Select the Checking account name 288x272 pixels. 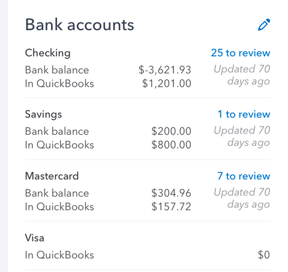[x=48, y=53]
